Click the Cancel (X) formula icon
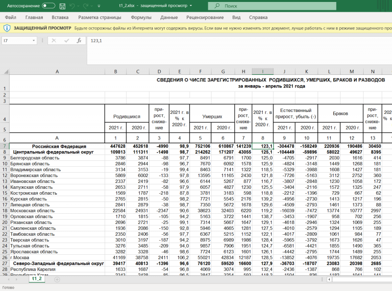The height and width of the screenshot is (291, 392). 54,41
